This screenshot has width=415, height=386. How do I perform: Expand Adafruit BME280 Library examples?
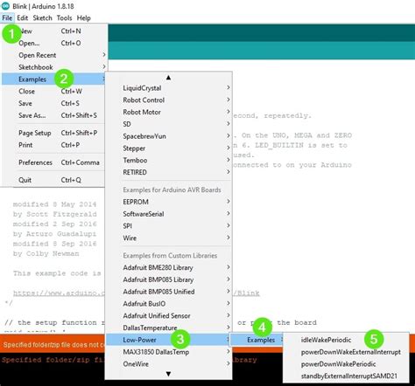[x=169, y=267]
